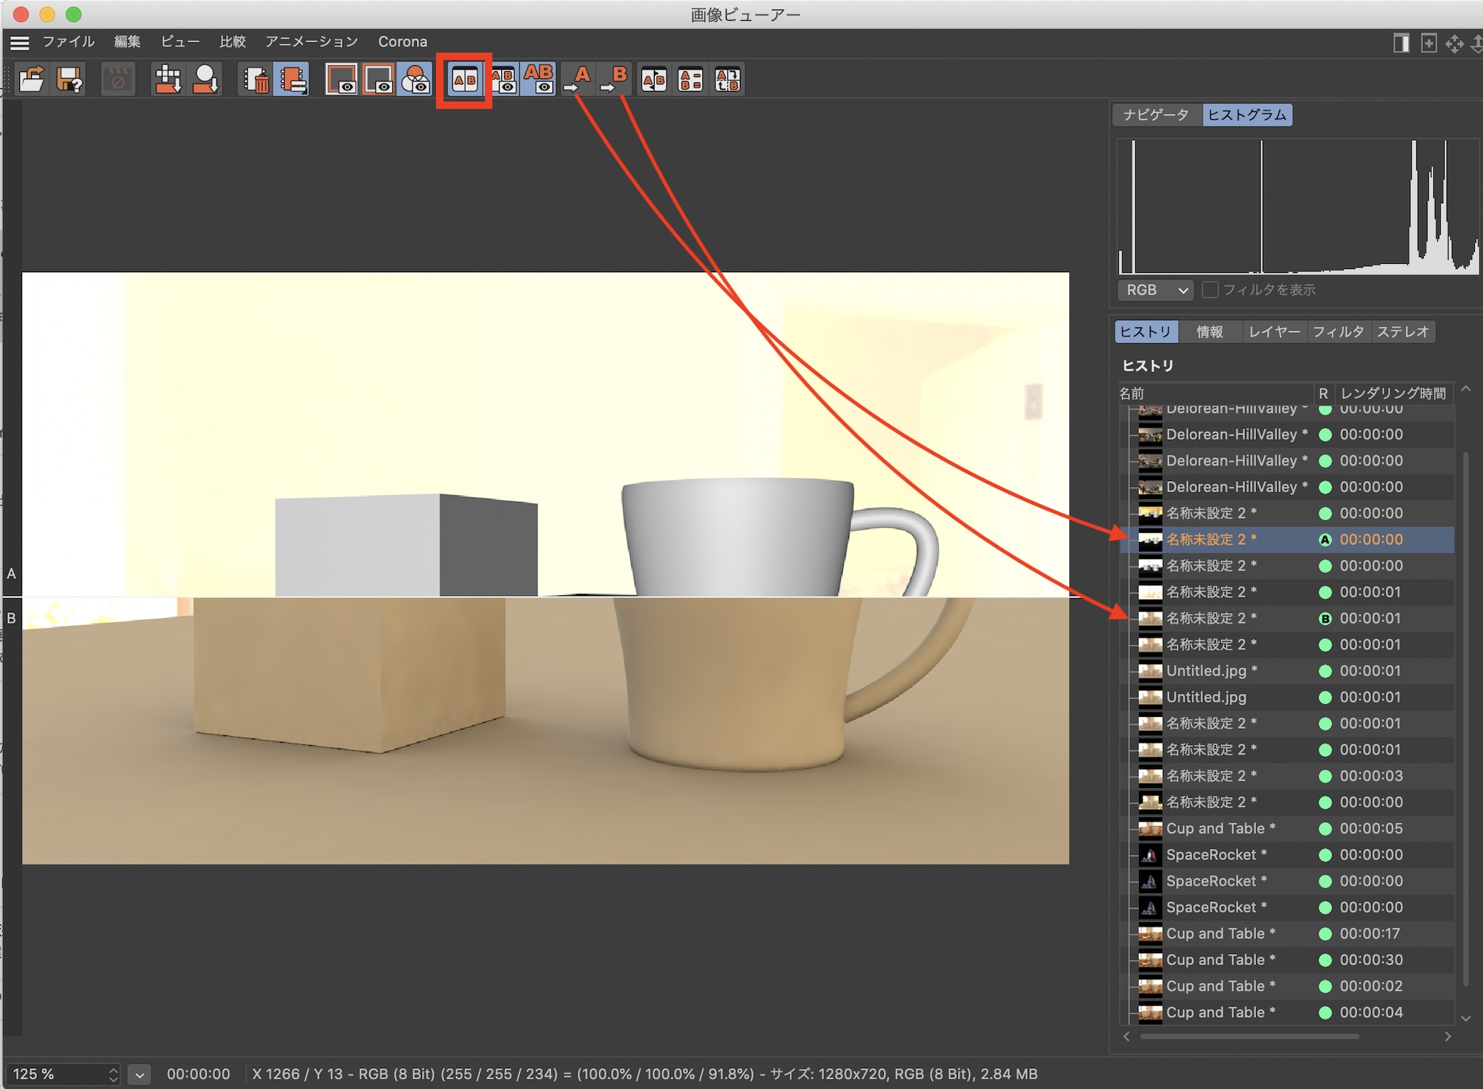1483x1089 pixels.
Task: Open the zoom preset dropdown arrow beside 125 %
Action: (x=139, y=1073)
